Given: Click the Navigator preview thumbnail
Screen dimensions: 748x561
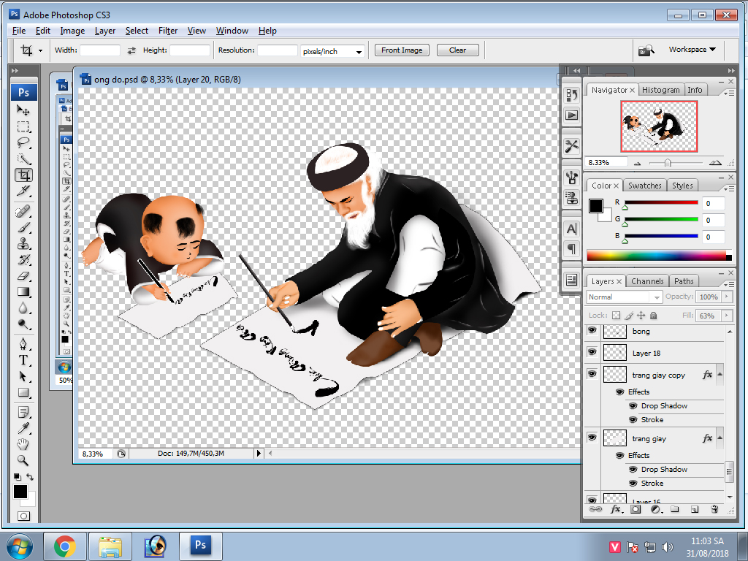Looking at the screenshot, I should (x=658, y=126).
